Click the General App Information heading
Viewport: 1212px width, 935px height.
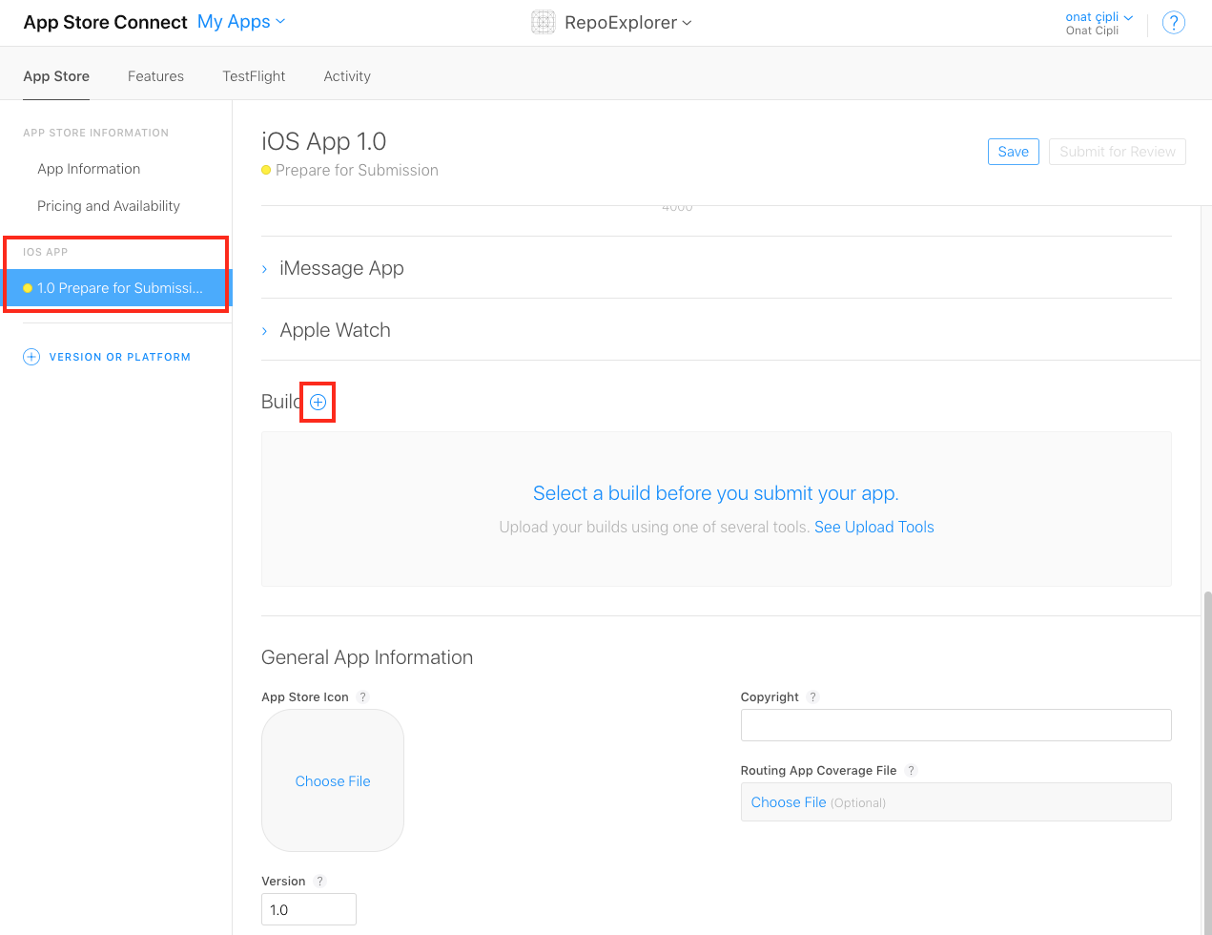click(367, 657)
